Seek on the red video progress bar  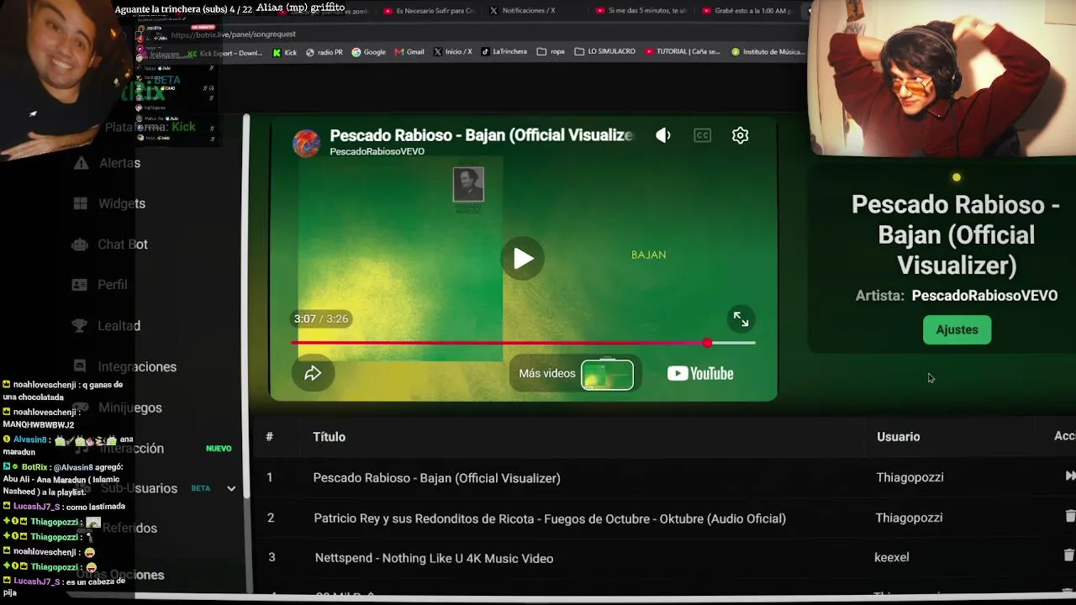coord(523,343)
